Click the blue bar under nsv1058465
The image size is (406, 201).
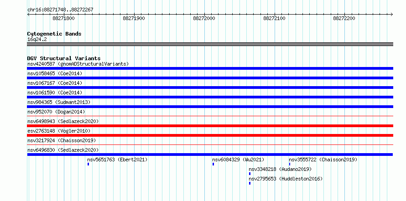tap(210, 78)
